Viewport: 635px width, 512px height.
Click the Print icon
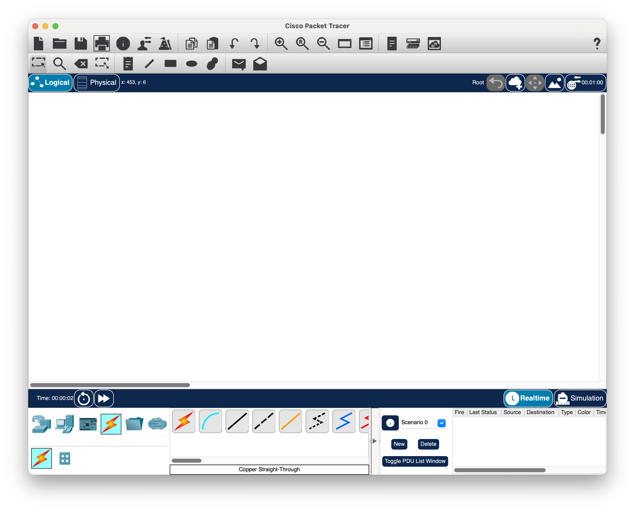[102, 44]
